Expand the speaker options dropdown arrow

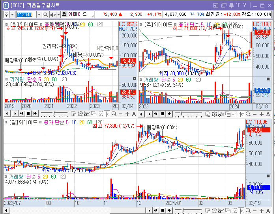[58, 15]
